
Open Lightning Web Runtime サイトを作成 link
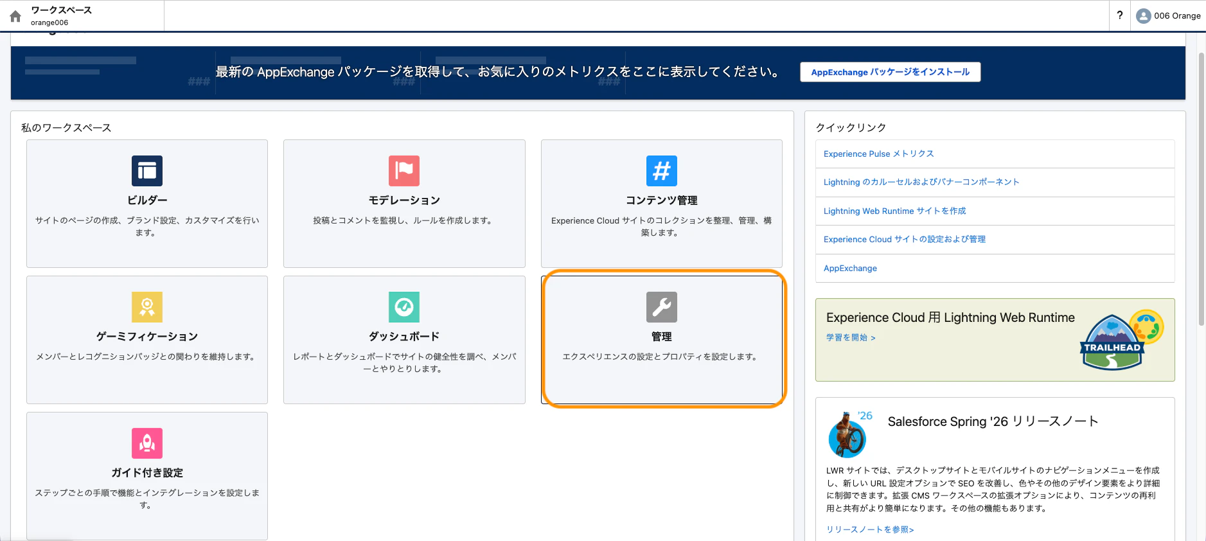[x=894, y=211]
